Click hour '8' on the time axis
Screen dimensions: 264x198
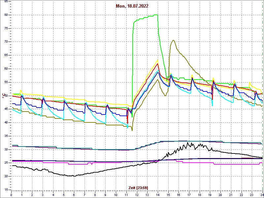(x=95, y=194)
